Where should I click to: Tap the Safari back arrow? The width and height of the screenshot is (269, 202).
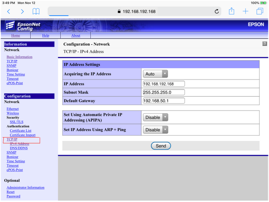pos(9,11)
